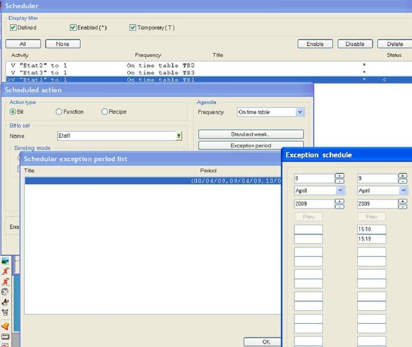
Task: Click the upper red X icon in the sidebar
Action: [x=5, y=270]
